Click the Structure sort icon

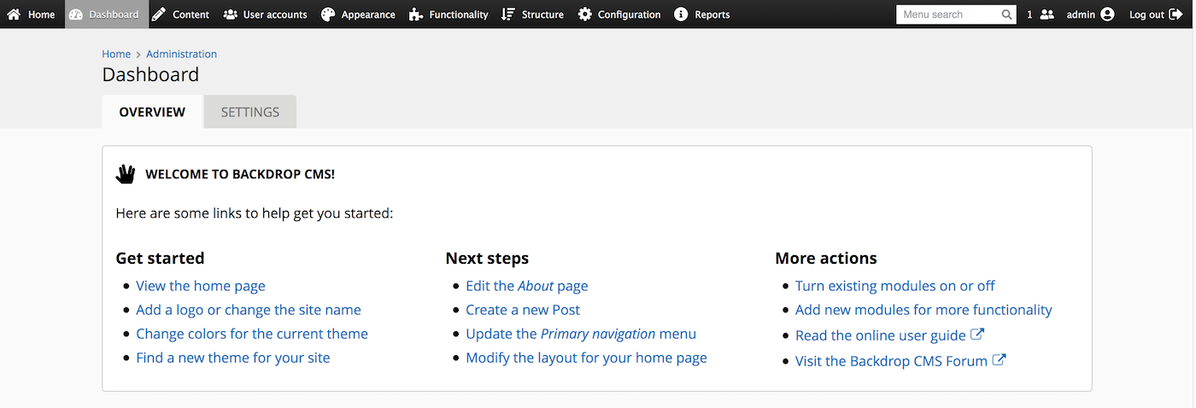click(508, 15)
